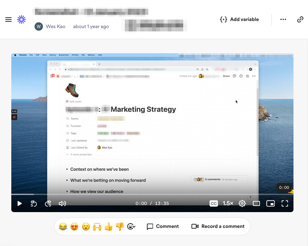The height and width of the screenshot is (246, 308).
Task: Open the Bookmarks menu in menu bar
Action: [x=64, y=55]
